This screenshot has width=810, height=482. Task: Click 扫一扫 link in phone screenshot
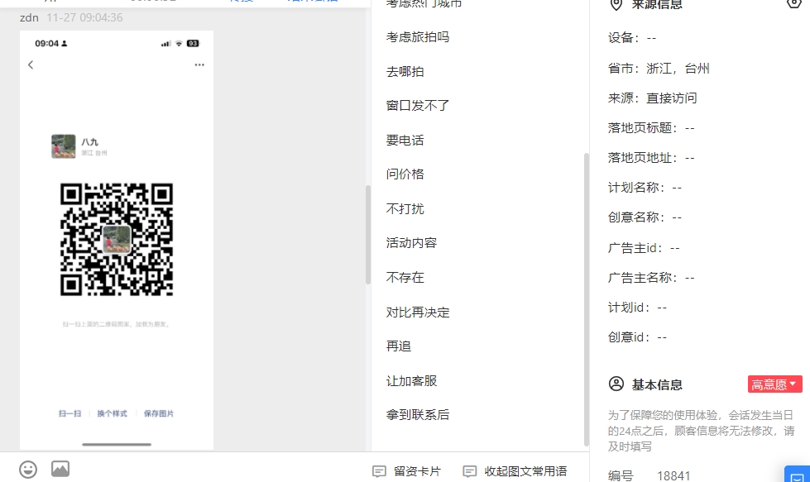tap(69, 413)
